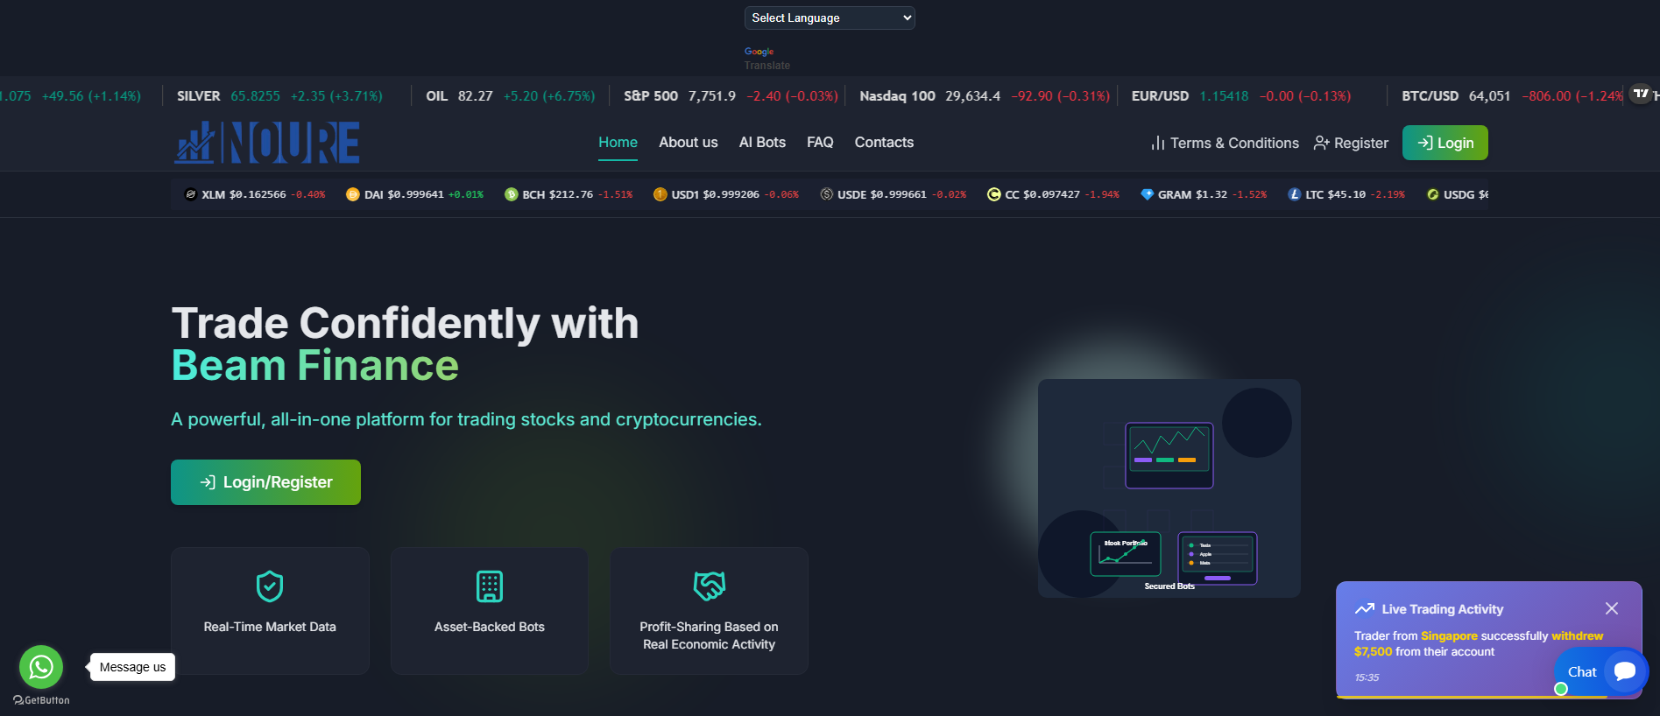
Task: Click the Profit-Sharing Based on Real Economic Activity text
Action: [x=710, y=635]
